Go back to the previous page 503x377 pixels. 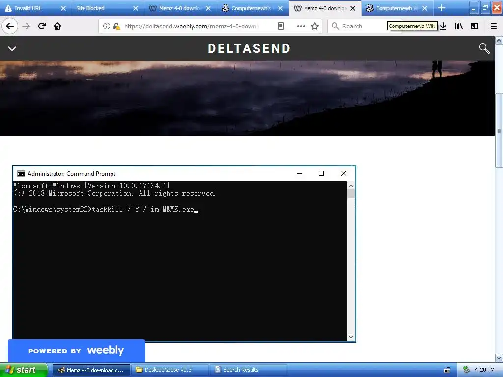click(x=10, y=26)
